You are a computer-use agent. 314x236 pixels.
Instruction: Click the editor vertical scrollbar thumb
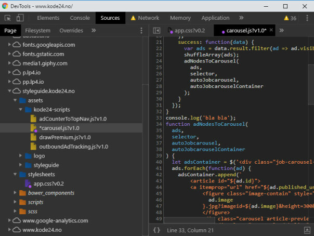311,85
